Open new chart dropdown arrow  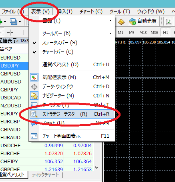(5, 22)
